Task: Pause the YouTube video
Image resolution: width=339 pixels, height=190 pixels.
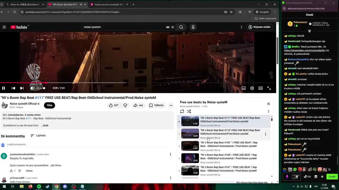Action: [3, 88]
